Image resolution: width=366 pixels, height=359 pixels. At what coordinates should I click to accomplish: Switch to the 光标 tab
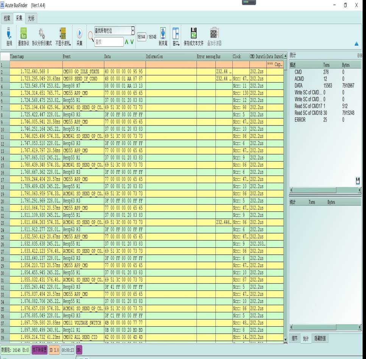(31, 18)
